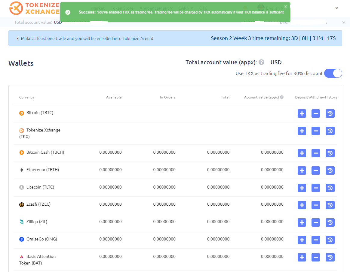Click Basic Attention Token (BAT) withdraw icon
The height and width of the screenshot is (272, 350).
[x=316, y=257]
